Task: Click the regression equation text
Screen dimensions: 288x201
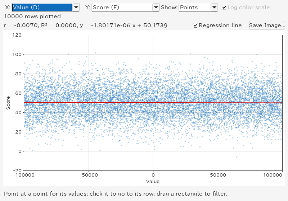Action: pyautogui.click(x=86, y=25)
